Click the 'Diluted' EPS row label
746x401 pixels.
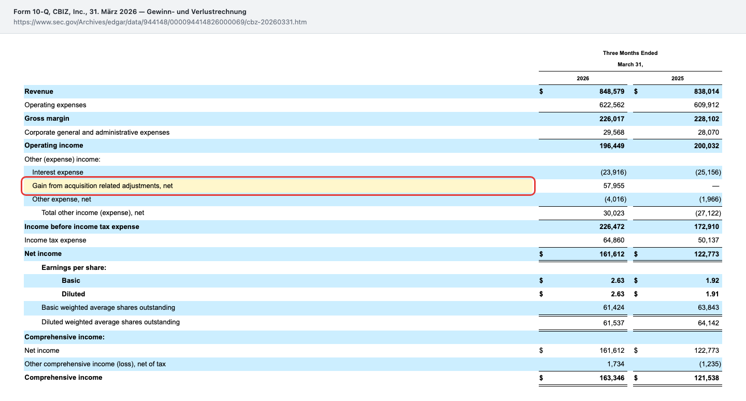(73, 294)
